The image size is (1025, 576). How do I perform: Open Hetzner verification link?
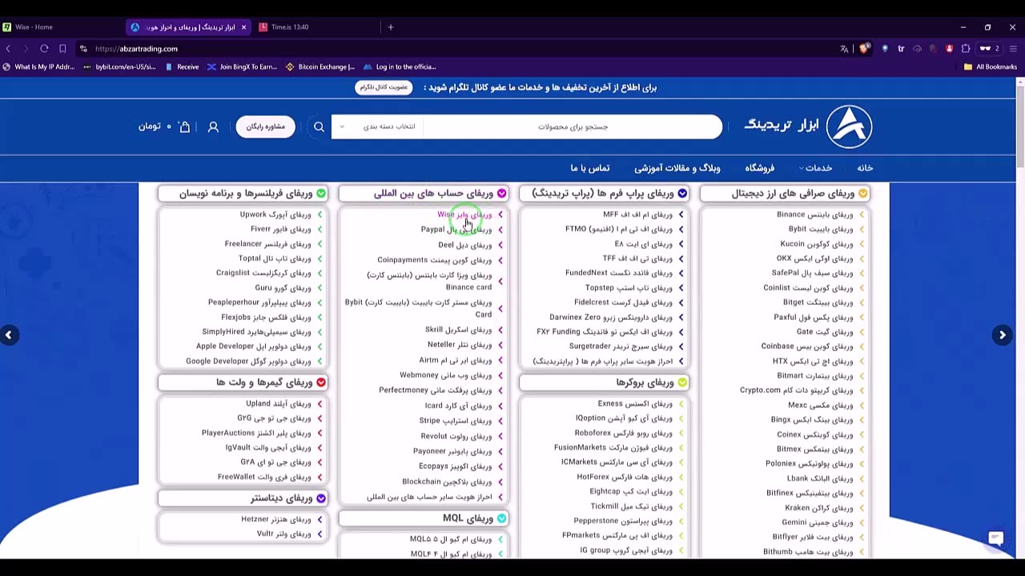[x=276, y=519]
